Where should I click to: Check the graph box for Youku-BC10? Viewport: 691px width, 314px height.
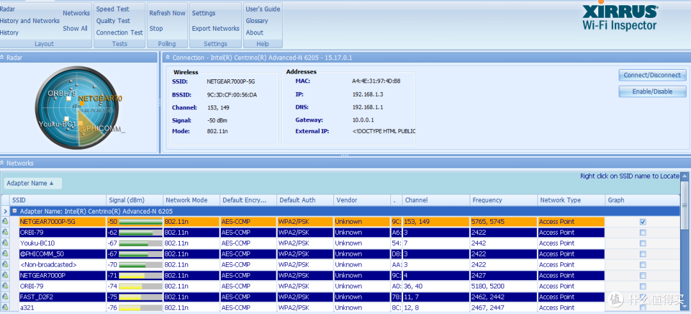(x=643, y=243)
